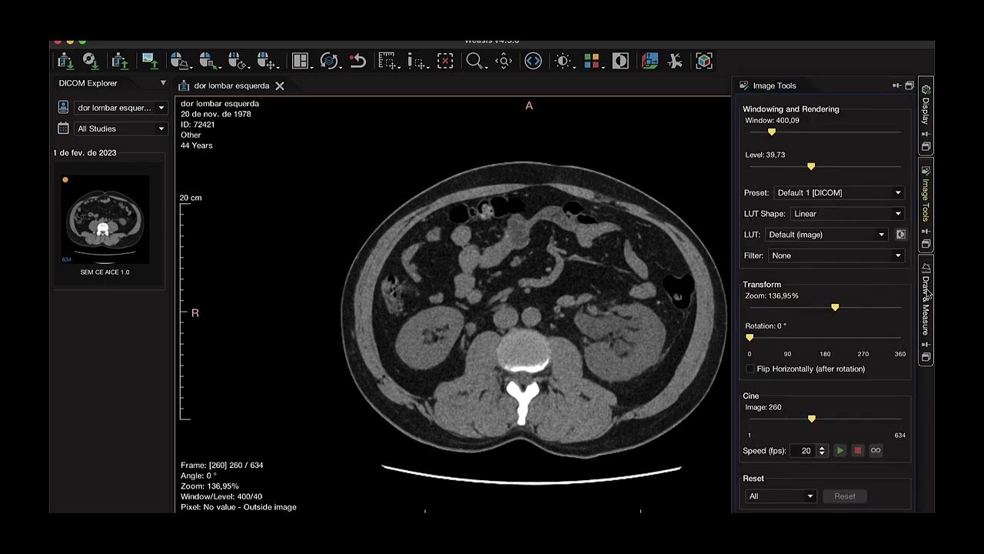Click the blue rotate/flip arrows icon
Screen dimensions: 984x554
click(533, 61)
